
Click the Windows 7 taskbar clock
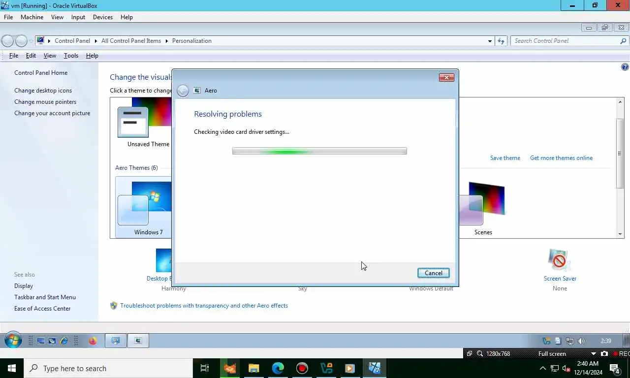(x=606, y=341)
